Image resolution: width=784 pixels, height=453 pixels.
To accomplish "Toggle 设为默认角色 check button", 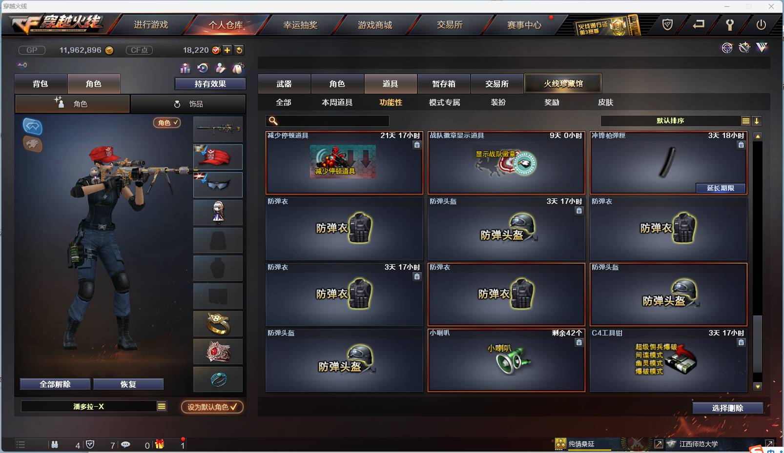I will click(212, 407).
